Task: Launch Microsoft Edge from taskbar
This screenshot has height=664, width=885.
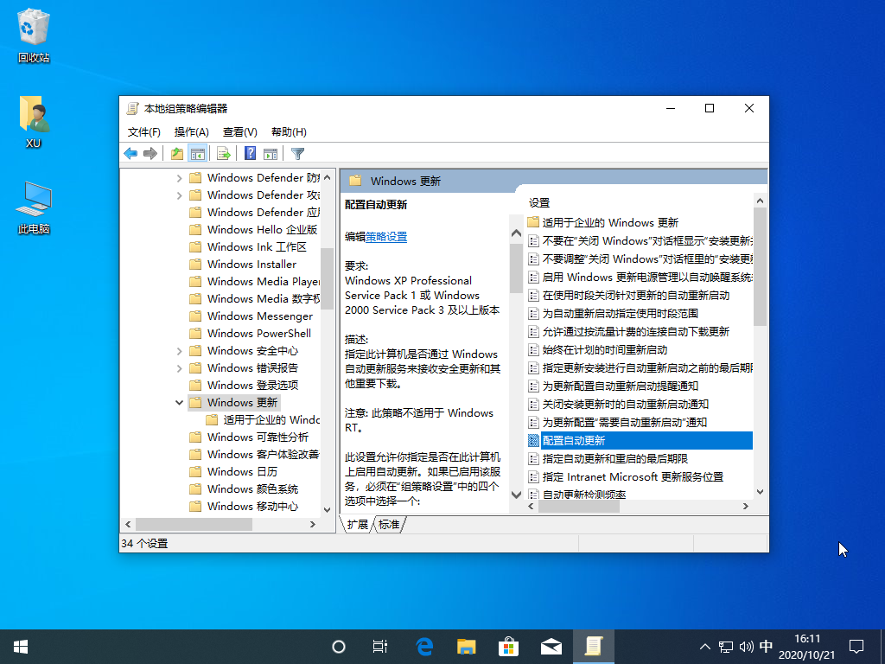Action: tap(423, 647)
